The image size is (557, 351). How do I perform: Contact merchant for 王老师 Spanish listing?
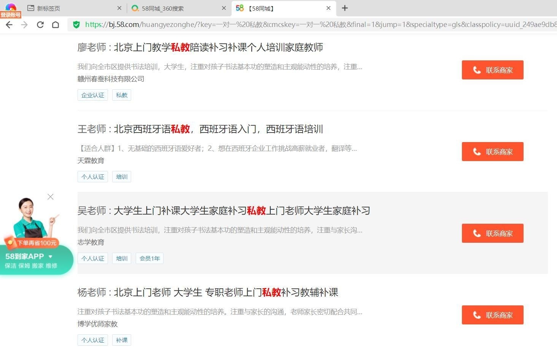(x=492, y=152)
